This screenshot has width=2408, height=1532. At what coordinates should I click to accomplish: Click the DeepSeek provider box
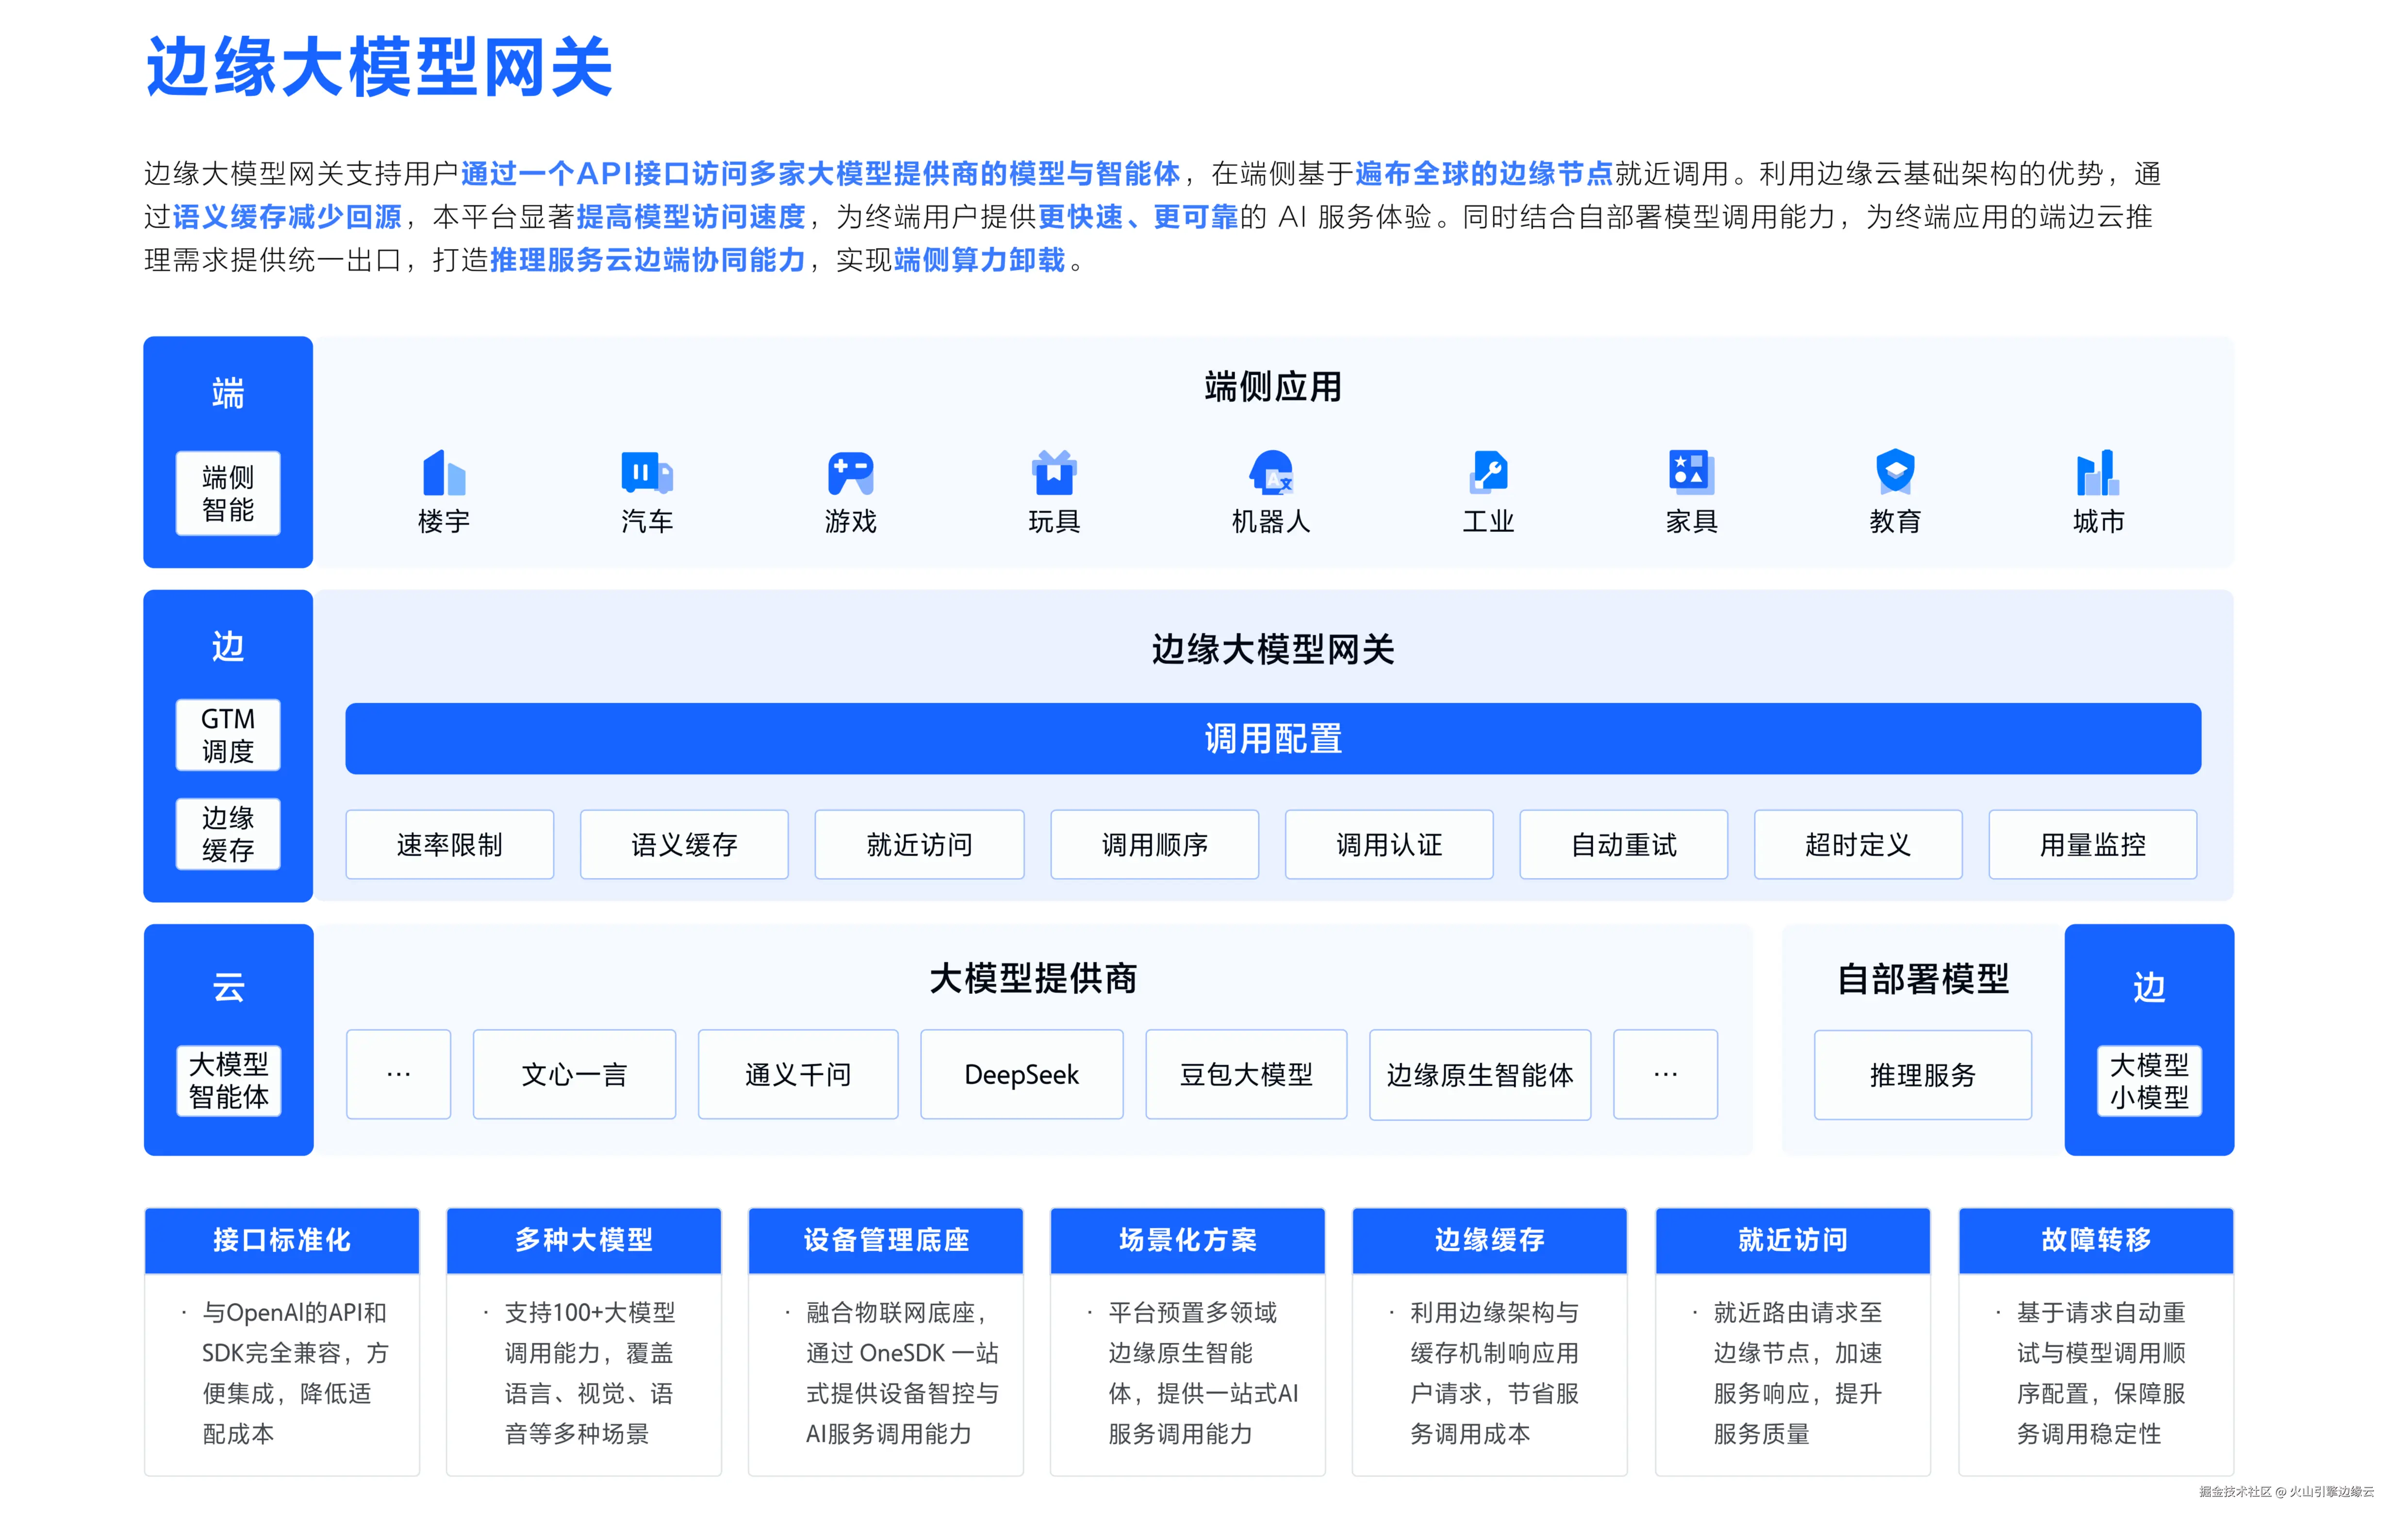click(1021, 1075)
